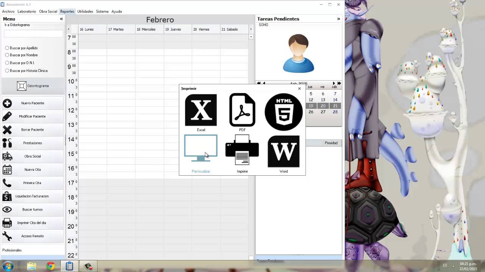
Task: Collapse the Menu side panel
Action: pos(61,19)
